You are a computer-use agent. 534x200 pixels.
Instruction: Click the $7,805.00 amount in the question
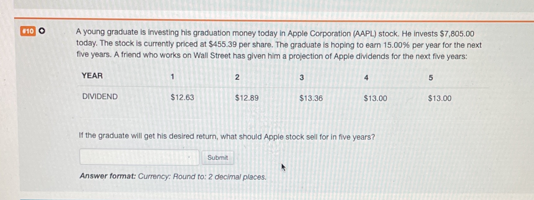point(456,33)
